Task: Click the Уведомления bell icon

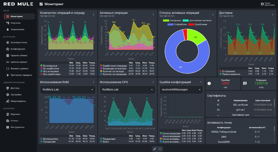Action: 8,29
